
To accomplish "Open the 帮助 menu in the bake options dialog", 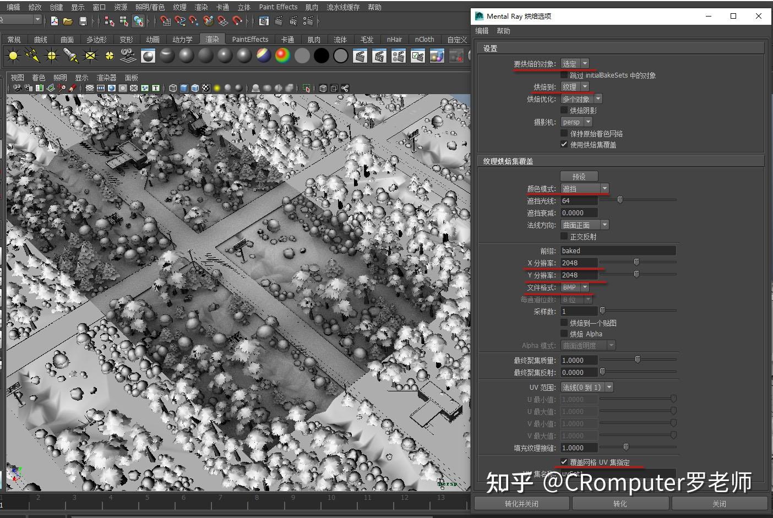I will 503,31.
